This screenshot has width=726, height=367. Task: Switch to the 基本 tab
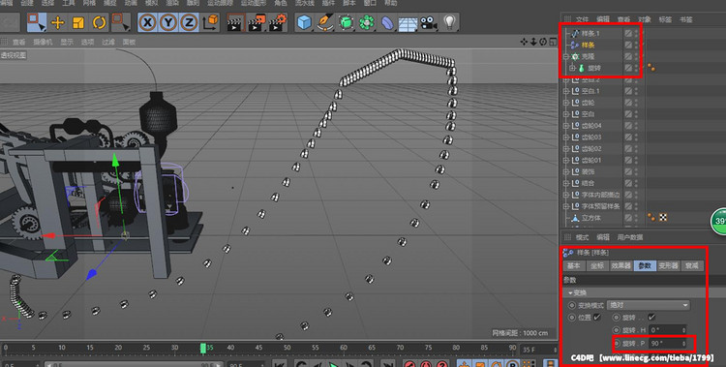[574, 265]
